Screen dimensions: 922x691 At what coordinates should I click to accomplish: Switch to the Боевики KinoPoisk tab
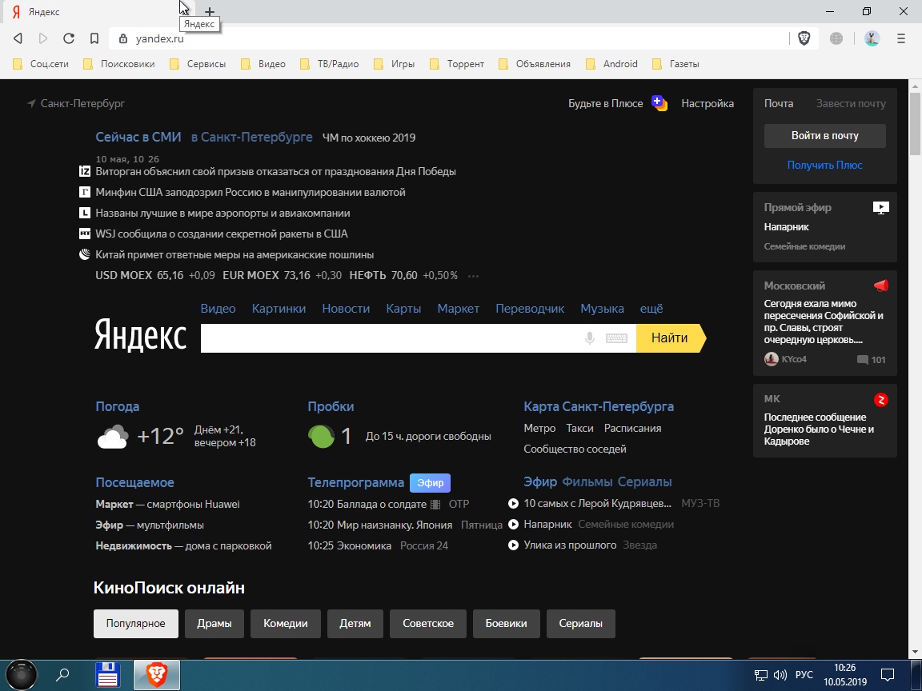click(x=507, y=624)
